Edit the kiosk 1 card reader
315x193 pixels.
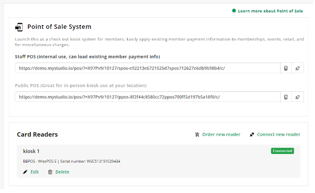pos(34,172)
